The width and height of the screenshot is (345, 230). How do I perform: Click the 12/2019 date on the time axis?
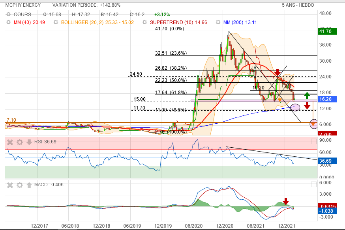163,226
